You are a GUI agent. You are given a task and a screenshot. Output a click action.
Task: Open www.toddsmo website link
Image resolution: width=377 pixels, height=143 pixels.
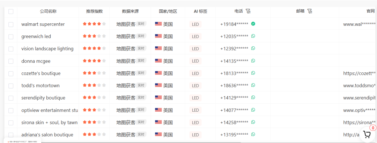[360, 86]
